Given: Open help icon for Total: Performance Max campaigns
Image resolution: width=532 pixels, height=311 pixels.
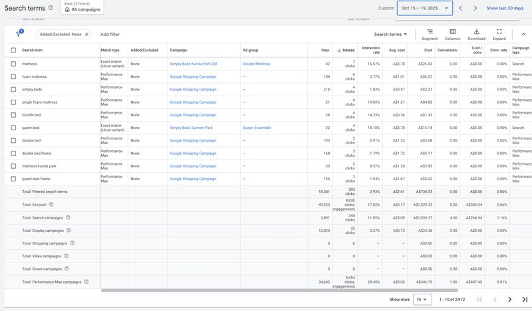Looking at the screenshot, I should point(86,282).
